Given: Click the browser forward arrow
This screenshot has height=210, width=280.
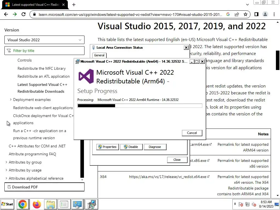Looking at the screenshot, I should pyautogui.click(x=15, y=14).
